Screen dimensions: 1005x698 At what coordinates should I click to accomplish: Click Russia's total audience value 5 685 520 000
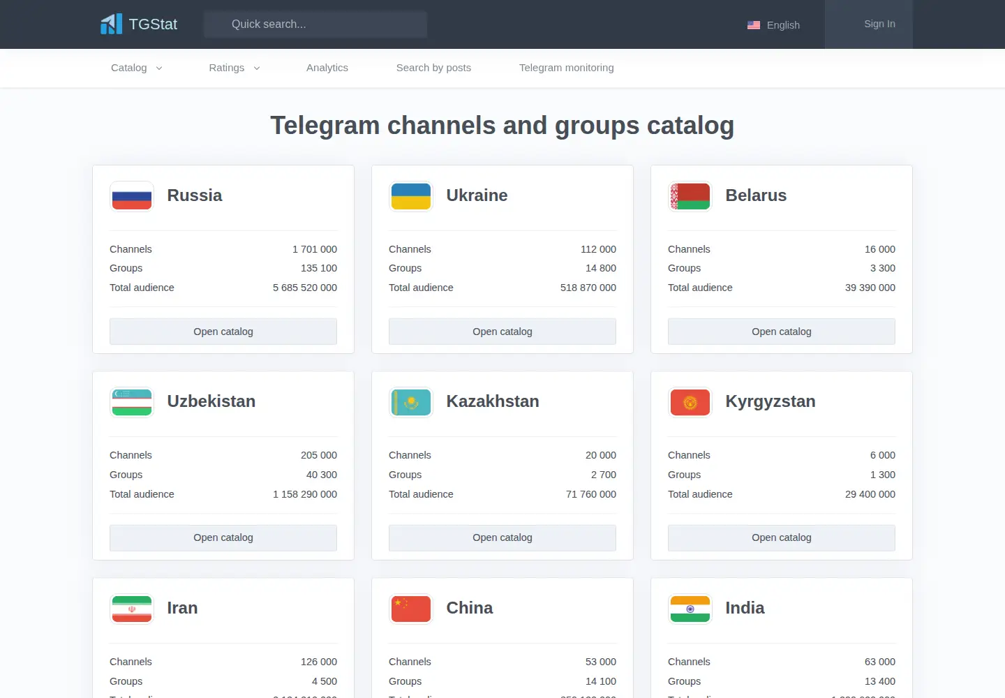pos(305,288)
